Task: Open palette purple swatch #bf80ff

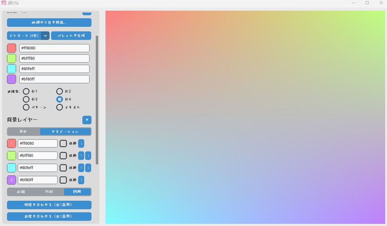Action: [12, 79]
